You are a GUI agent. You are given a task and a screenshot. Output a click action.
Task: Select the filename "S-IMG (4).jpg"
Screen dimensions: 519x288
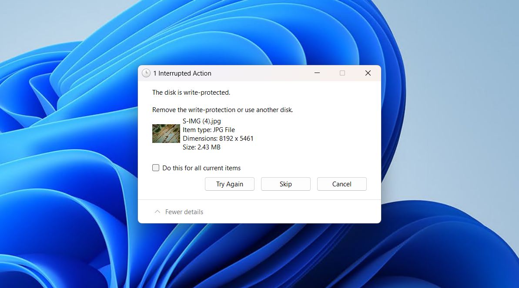pos(201,121)
